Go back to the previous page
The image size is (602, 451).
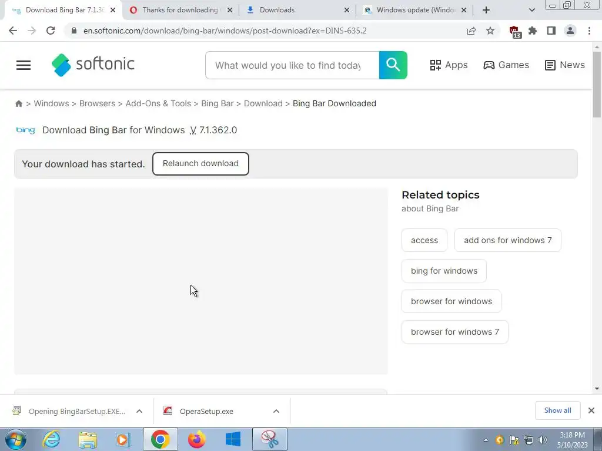(x=13, y=31)
